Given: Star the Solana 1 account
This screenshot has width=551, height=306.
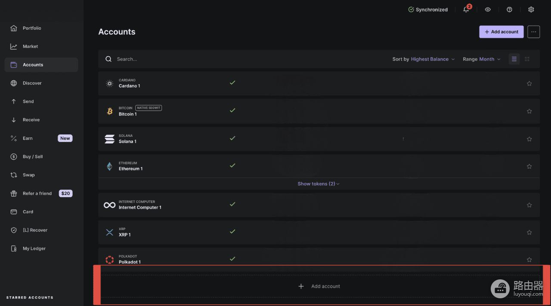Looking at the screenshot, I should click(529, 139).
